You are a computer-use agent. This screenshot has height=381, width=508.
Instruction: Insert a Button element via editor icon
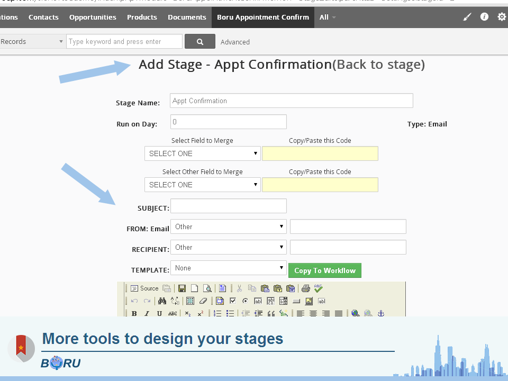tap(296, 301)
